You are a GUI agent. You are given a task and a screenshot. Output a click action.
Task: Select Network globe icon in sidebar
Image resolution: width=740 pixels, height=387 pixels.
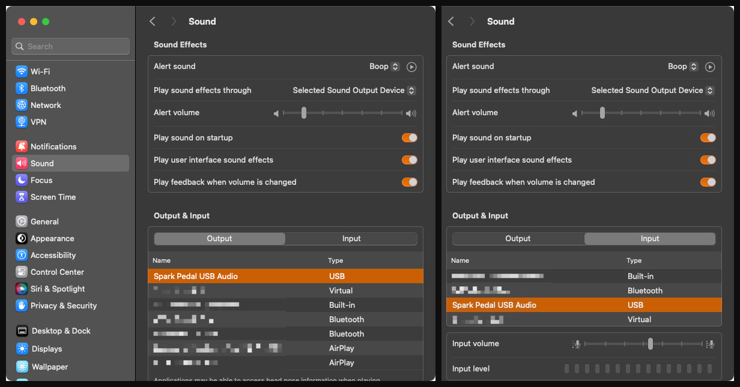tap(22, 105)
